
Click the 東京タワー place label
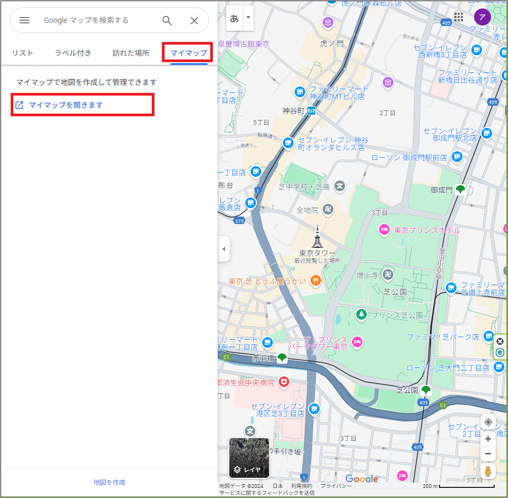pyautogui.click(x=317, y=253)
